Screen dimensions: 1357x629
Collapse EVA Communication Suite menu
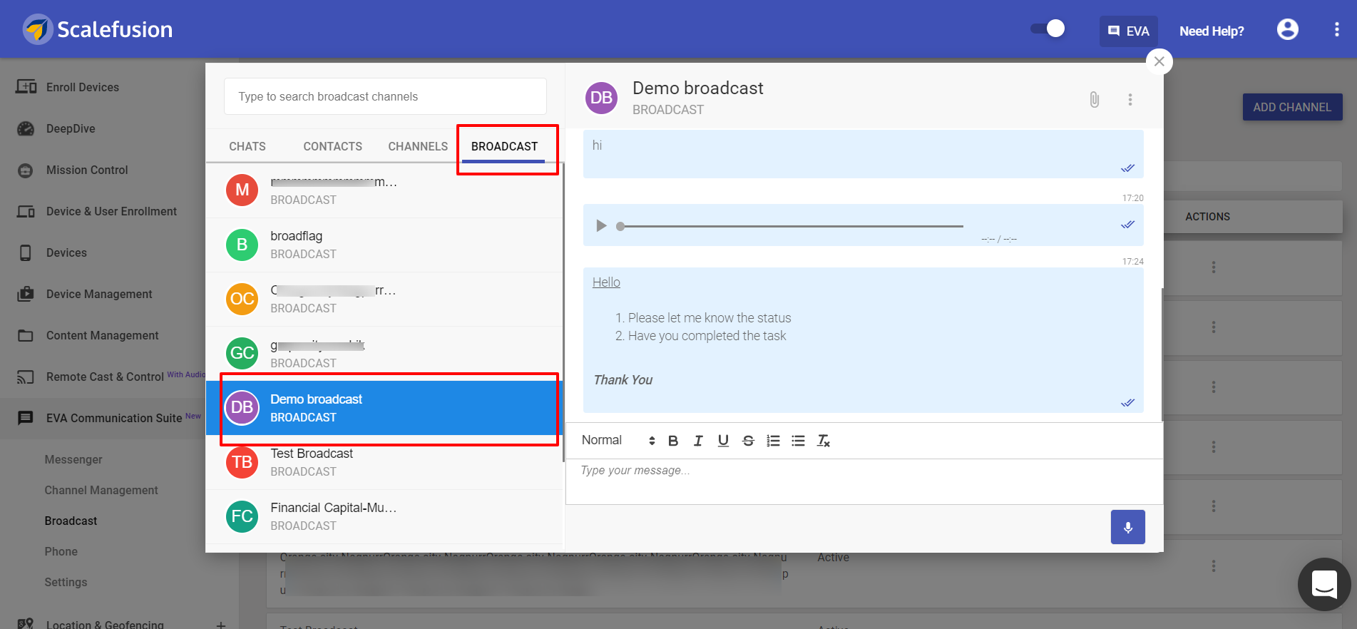pyautogui.click(x=114, y=418)
